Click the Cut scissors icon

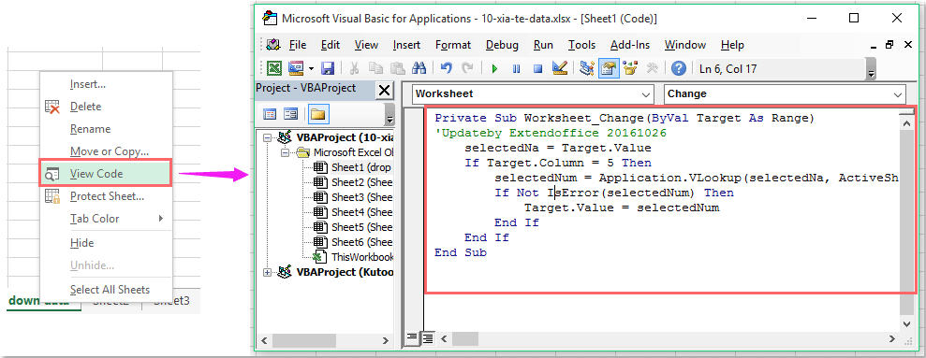coord(354,68)
